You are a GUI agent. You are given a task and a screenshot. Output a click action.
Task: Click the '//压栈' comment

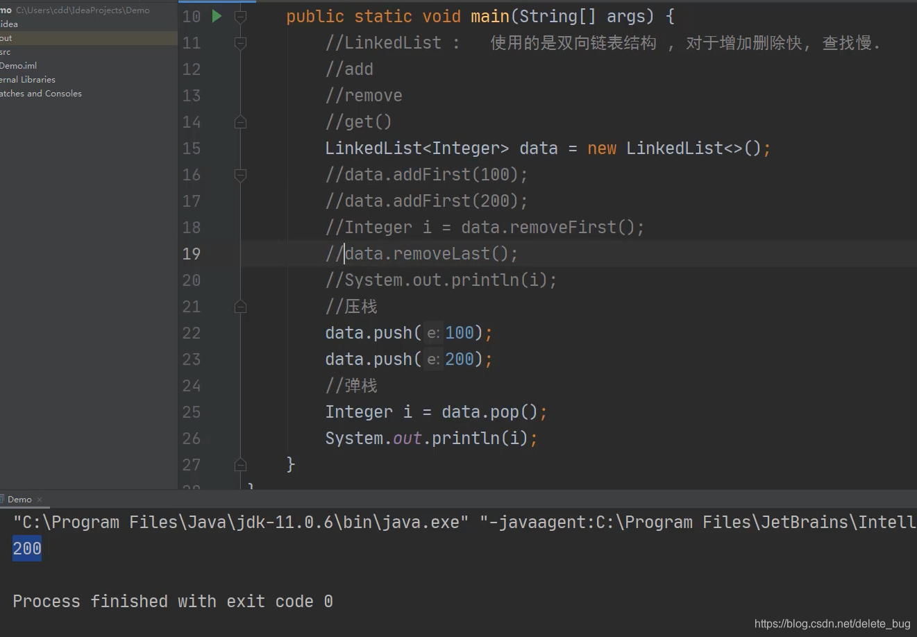(x=351, y=307)
